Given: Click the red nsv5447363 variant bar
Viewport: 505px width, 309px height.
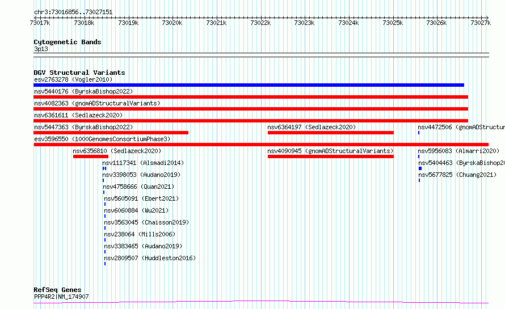Looking at the screenshot, I should click(111, 133).
